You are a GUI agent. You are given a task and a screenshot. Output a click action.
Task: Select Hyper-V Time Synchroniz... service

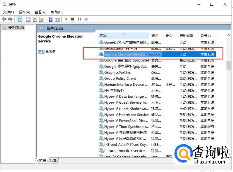157,127
